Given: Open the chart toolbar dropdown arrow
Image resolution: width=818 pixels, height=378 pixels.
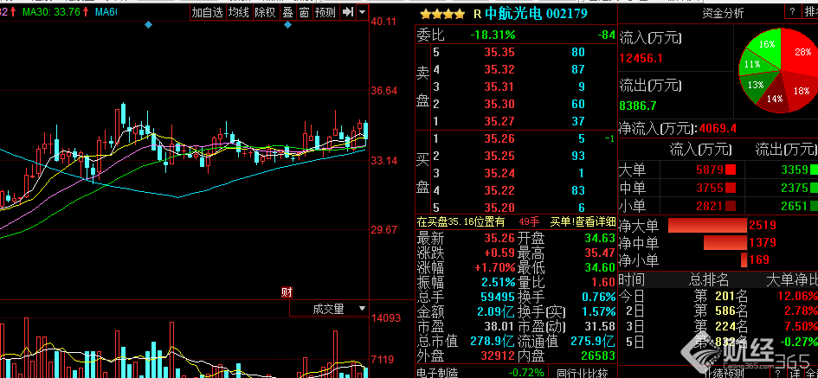Looking at the screenshot, I should pos(363,12).
